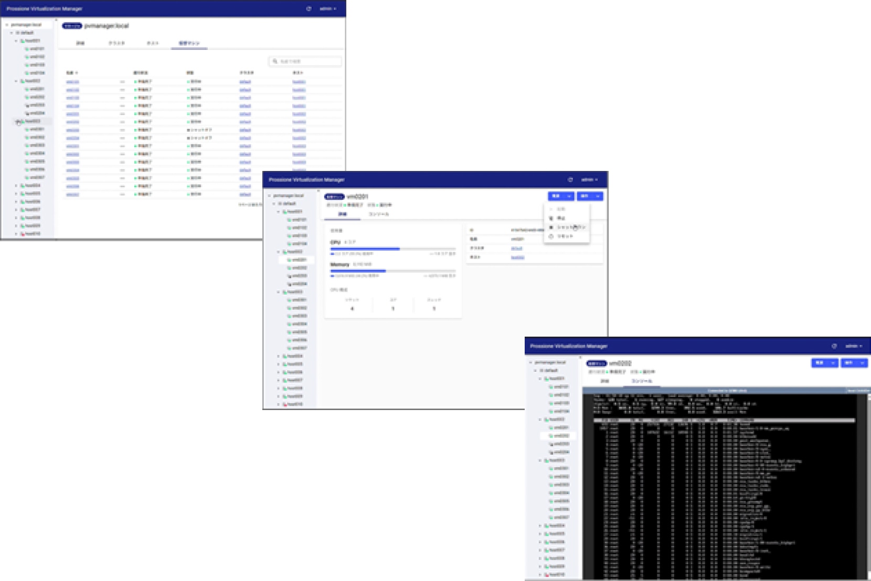Screen dimensions: 871x581
Task: Switch to the 詳細 tab in the VM list window
Action: [80, 43]
